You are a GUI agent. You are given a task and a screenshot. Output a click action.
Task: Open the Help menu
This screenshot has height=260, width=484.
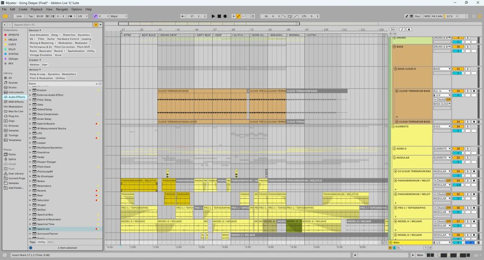(x=88, y=9)
